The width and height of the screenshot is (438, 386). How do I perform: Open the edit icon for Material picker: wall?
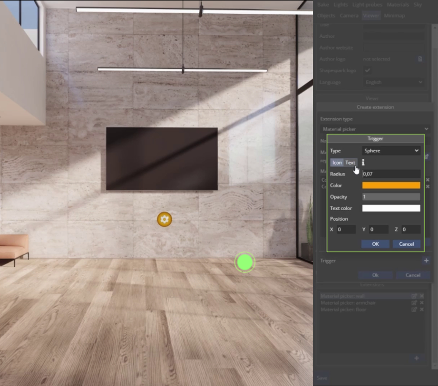click(x=414, y=296)
